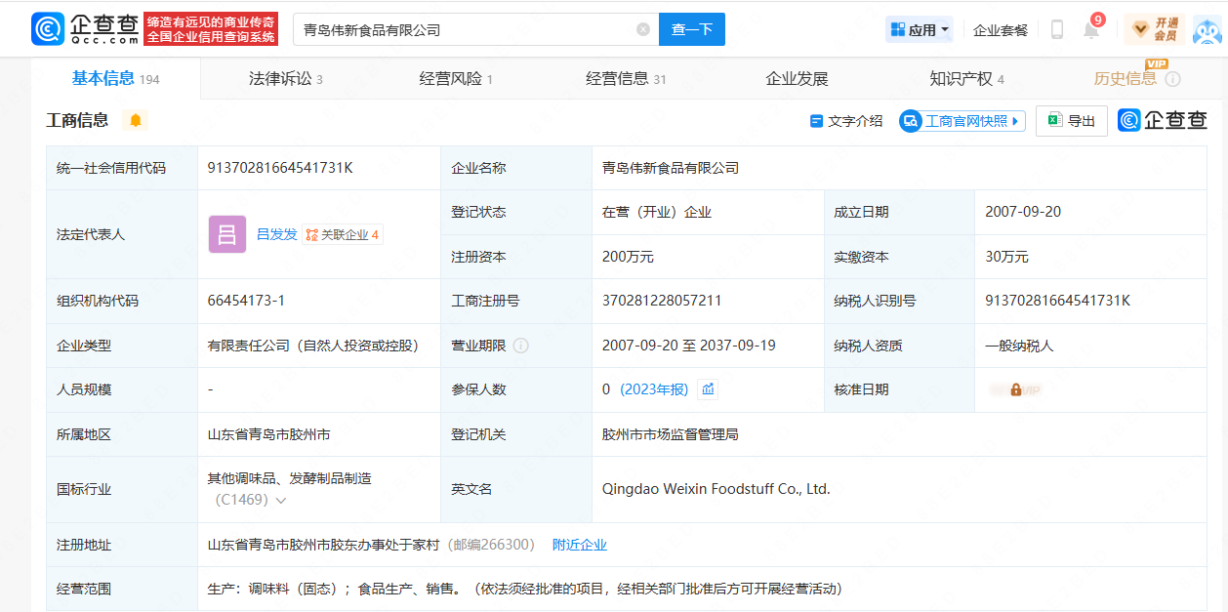
Task: Click the 查一下 search button
Action: pos(692,29)
